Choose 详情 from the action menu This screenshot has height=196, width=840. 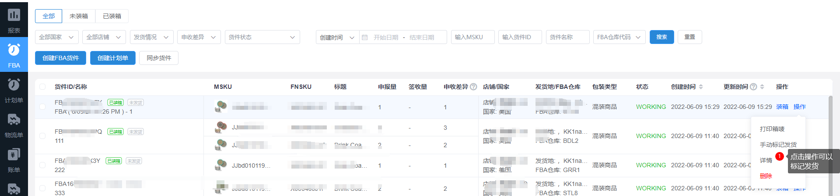click(x=766, y=160)
